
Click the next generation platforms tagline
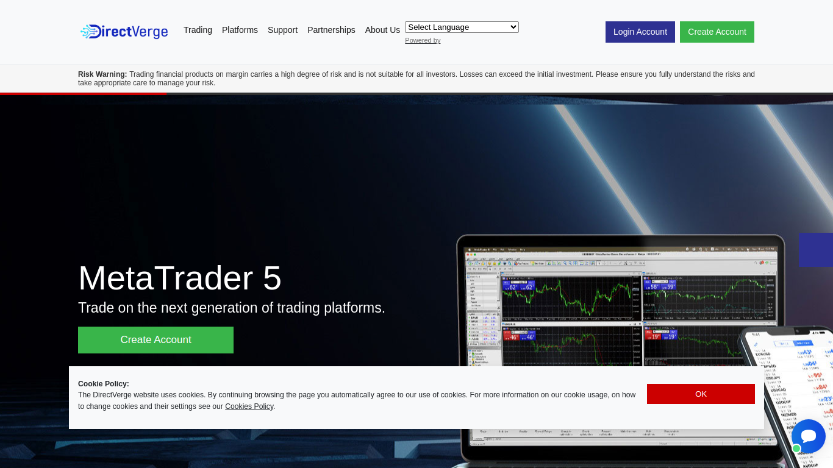pos(232,308)
